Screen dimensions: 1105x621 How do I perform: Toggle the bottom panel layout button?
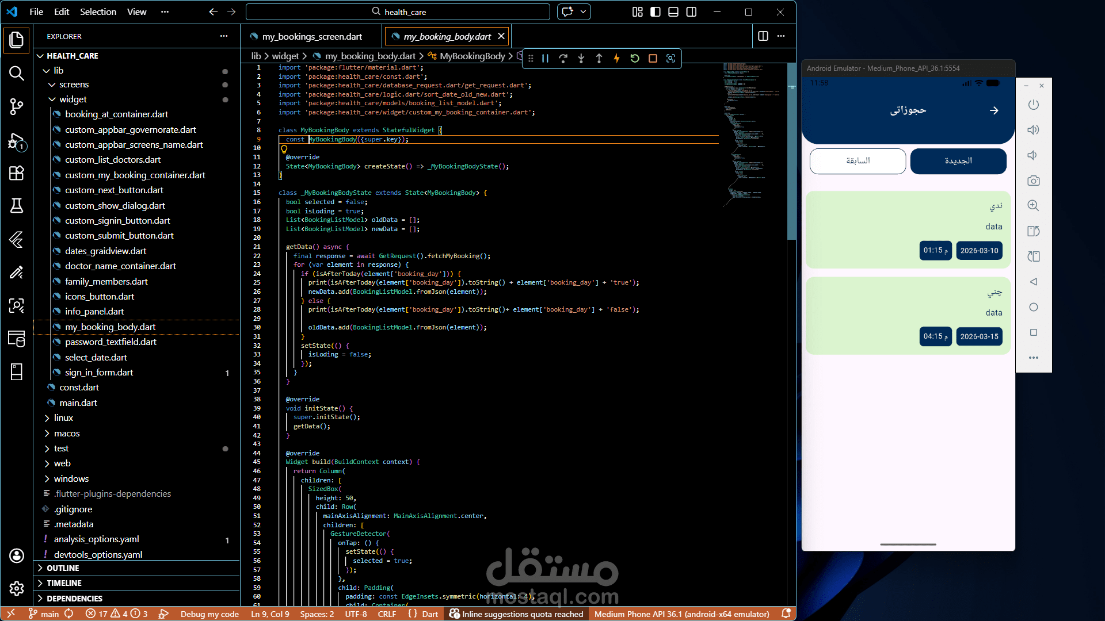673,11
